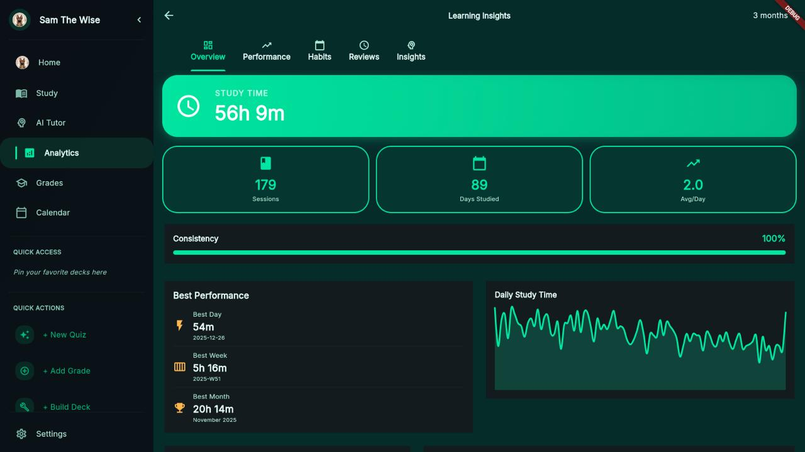Open the Study section from the sidebar

[x=47, y=92]
